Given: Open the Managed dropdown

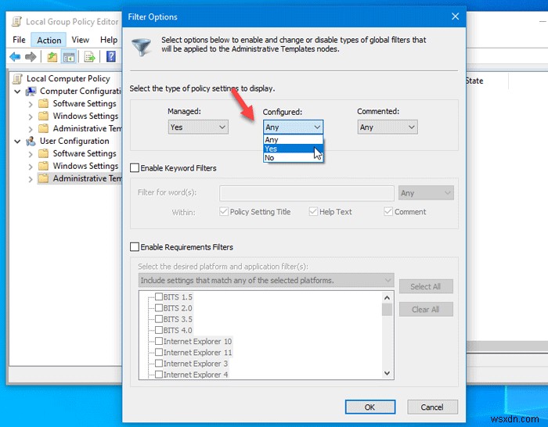Looking at the screenshot, I should pyautogui.click(x=198, y=127).
